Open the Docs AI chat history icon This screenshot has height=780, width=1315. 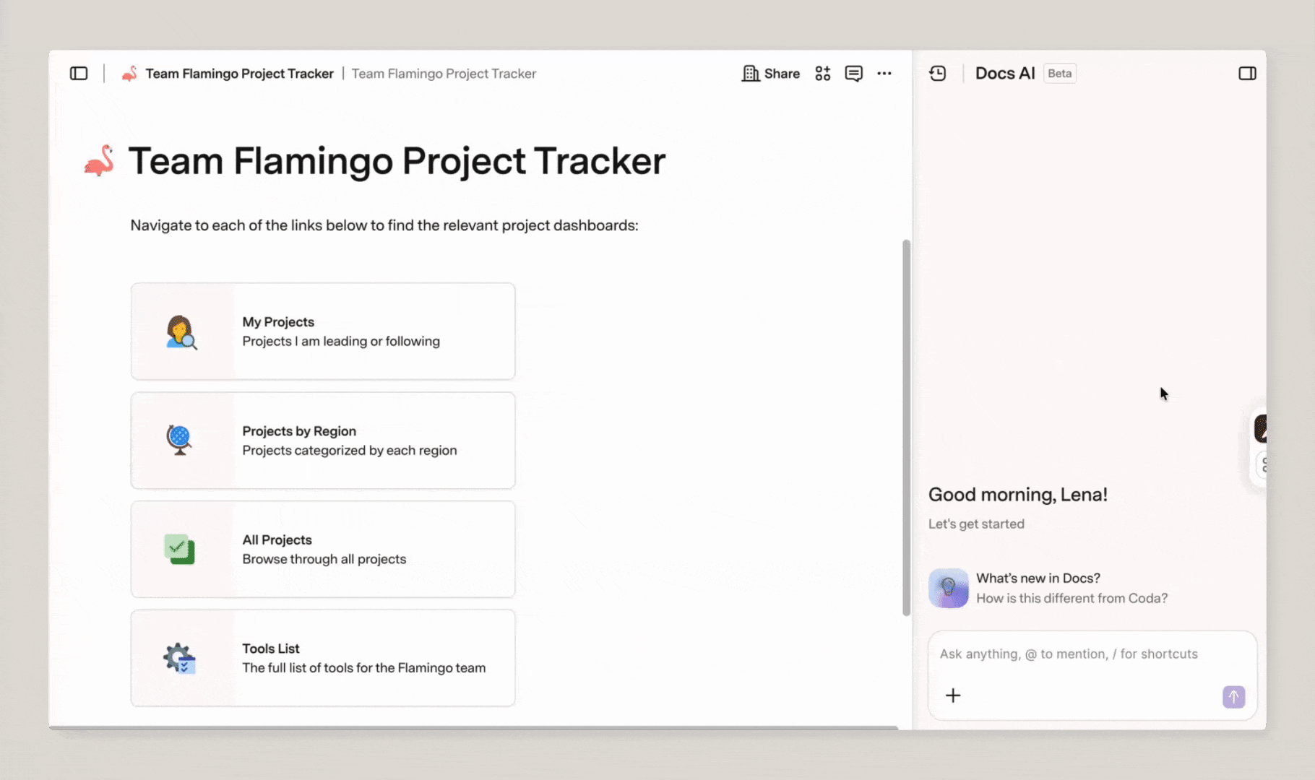938,74
